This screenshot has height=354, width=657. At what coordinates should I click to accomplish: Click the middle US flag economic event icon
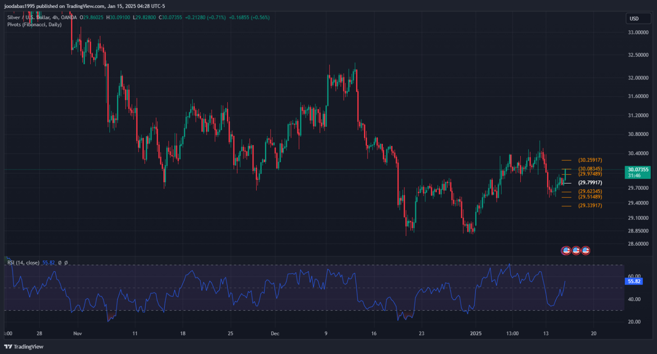576,250
